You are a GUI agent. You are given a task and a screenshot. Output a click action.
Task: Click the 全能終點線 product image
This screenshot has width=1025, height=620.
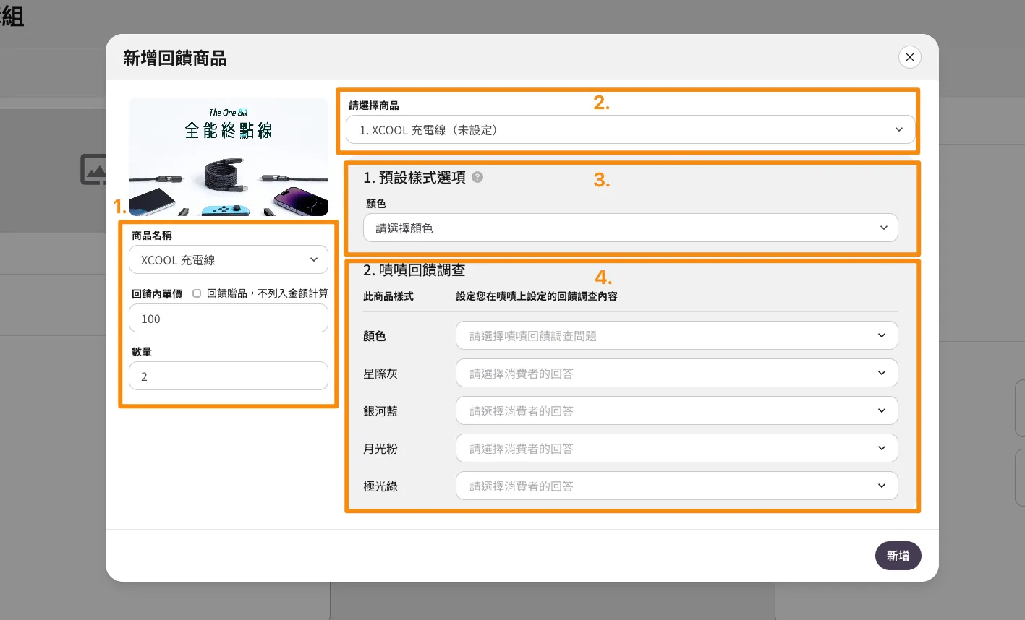click(x=228, y=157)
